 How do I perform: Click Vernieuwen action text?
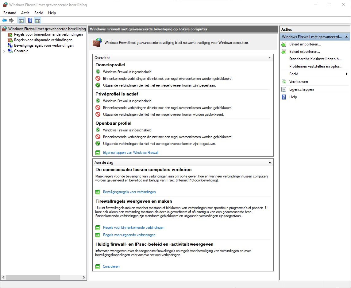coord(299,82)
